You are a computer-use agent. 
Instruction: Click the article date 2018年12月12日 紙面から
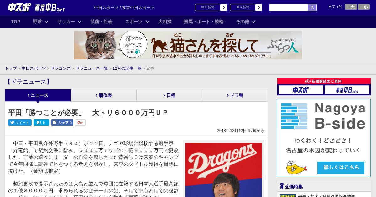click(241, 131)
